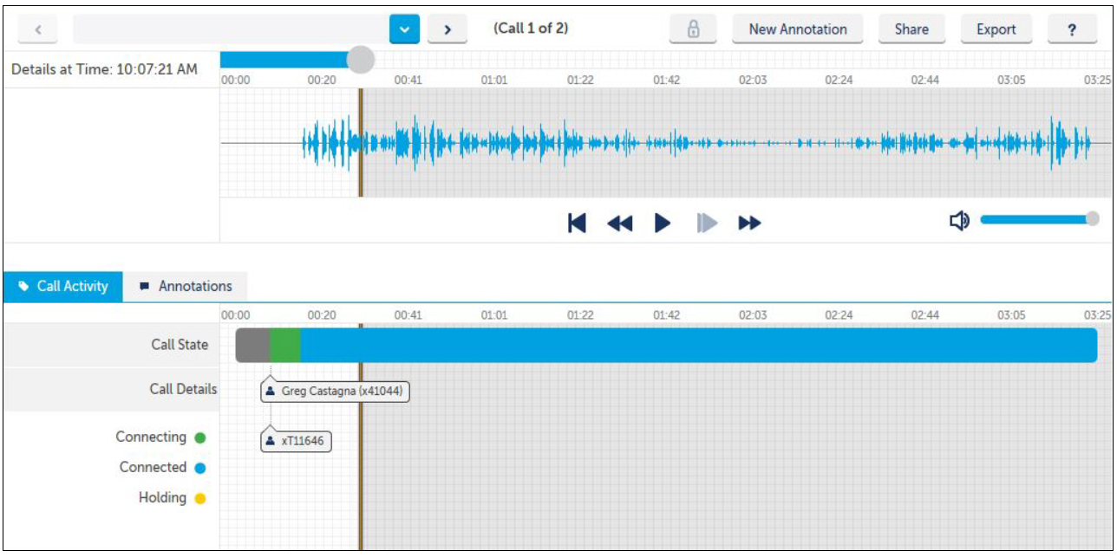This screenshot has width=1117, height=557.
Task: Click the playback position scrubber knob
Action: [x=360, y=60]
